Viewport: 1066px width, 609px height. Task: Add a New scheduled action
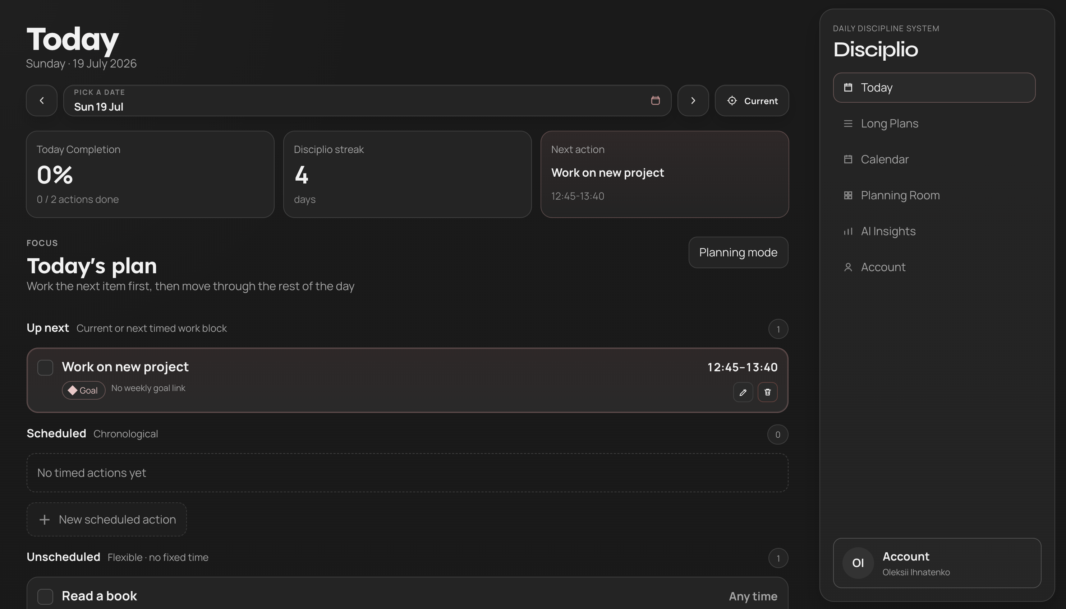[107, 520]
